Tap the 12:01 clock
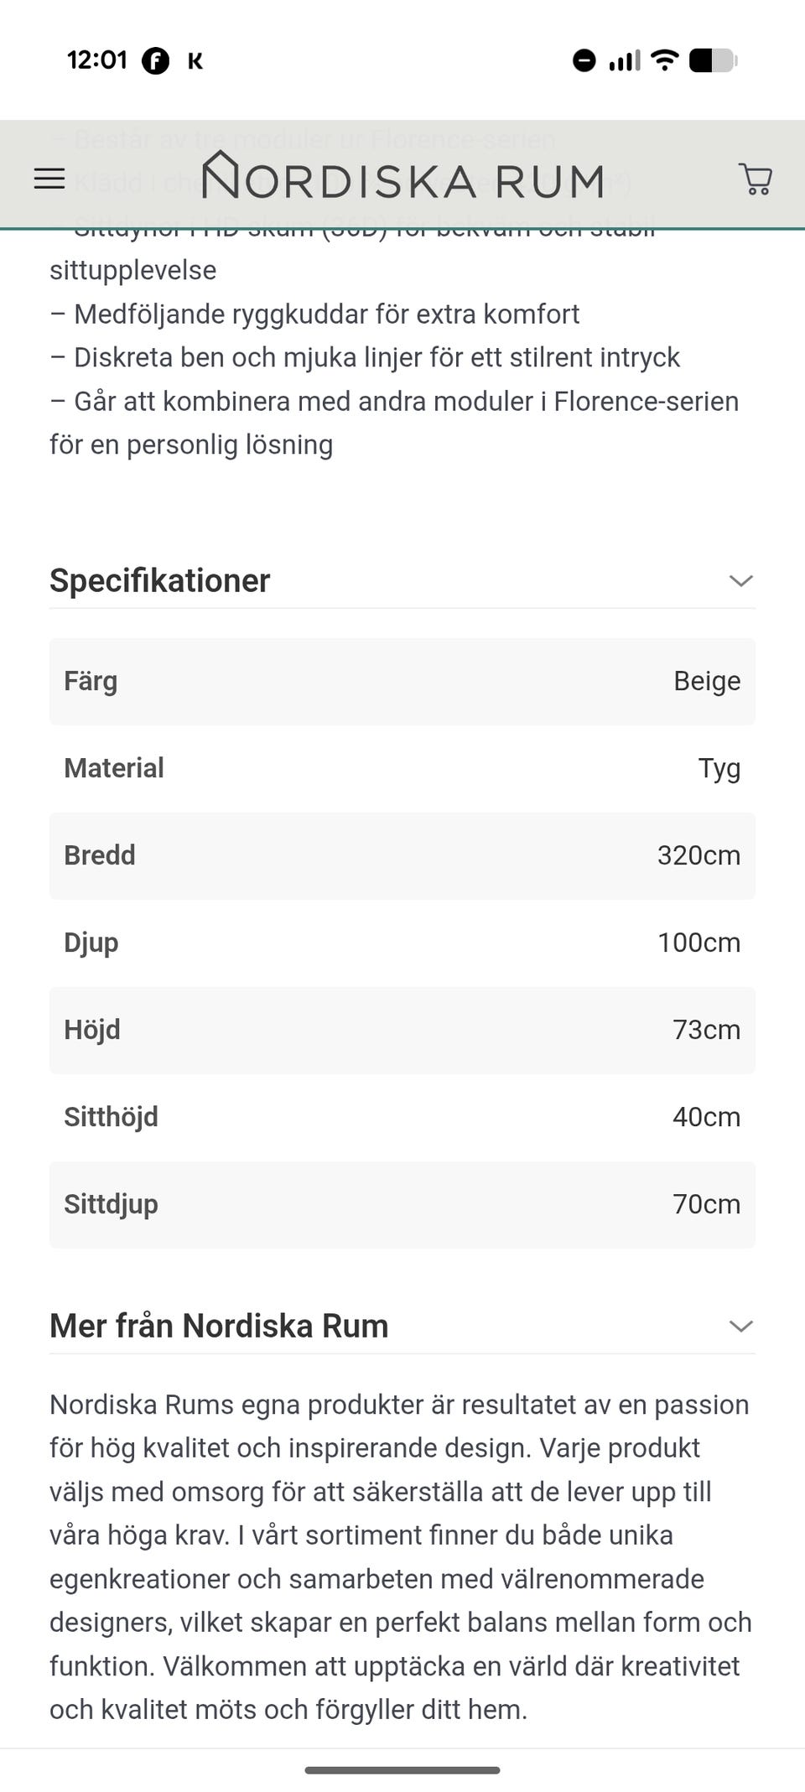The width and height of the screenshot is (805, 1792). coord(97,60)
